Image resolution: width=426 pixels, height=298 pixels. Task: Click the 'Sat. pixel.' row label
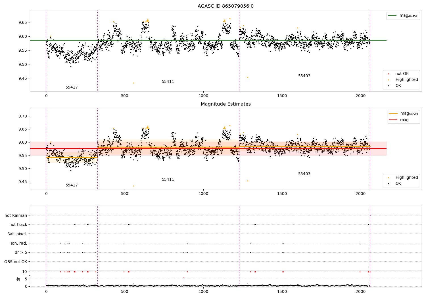tap(17, 234)
